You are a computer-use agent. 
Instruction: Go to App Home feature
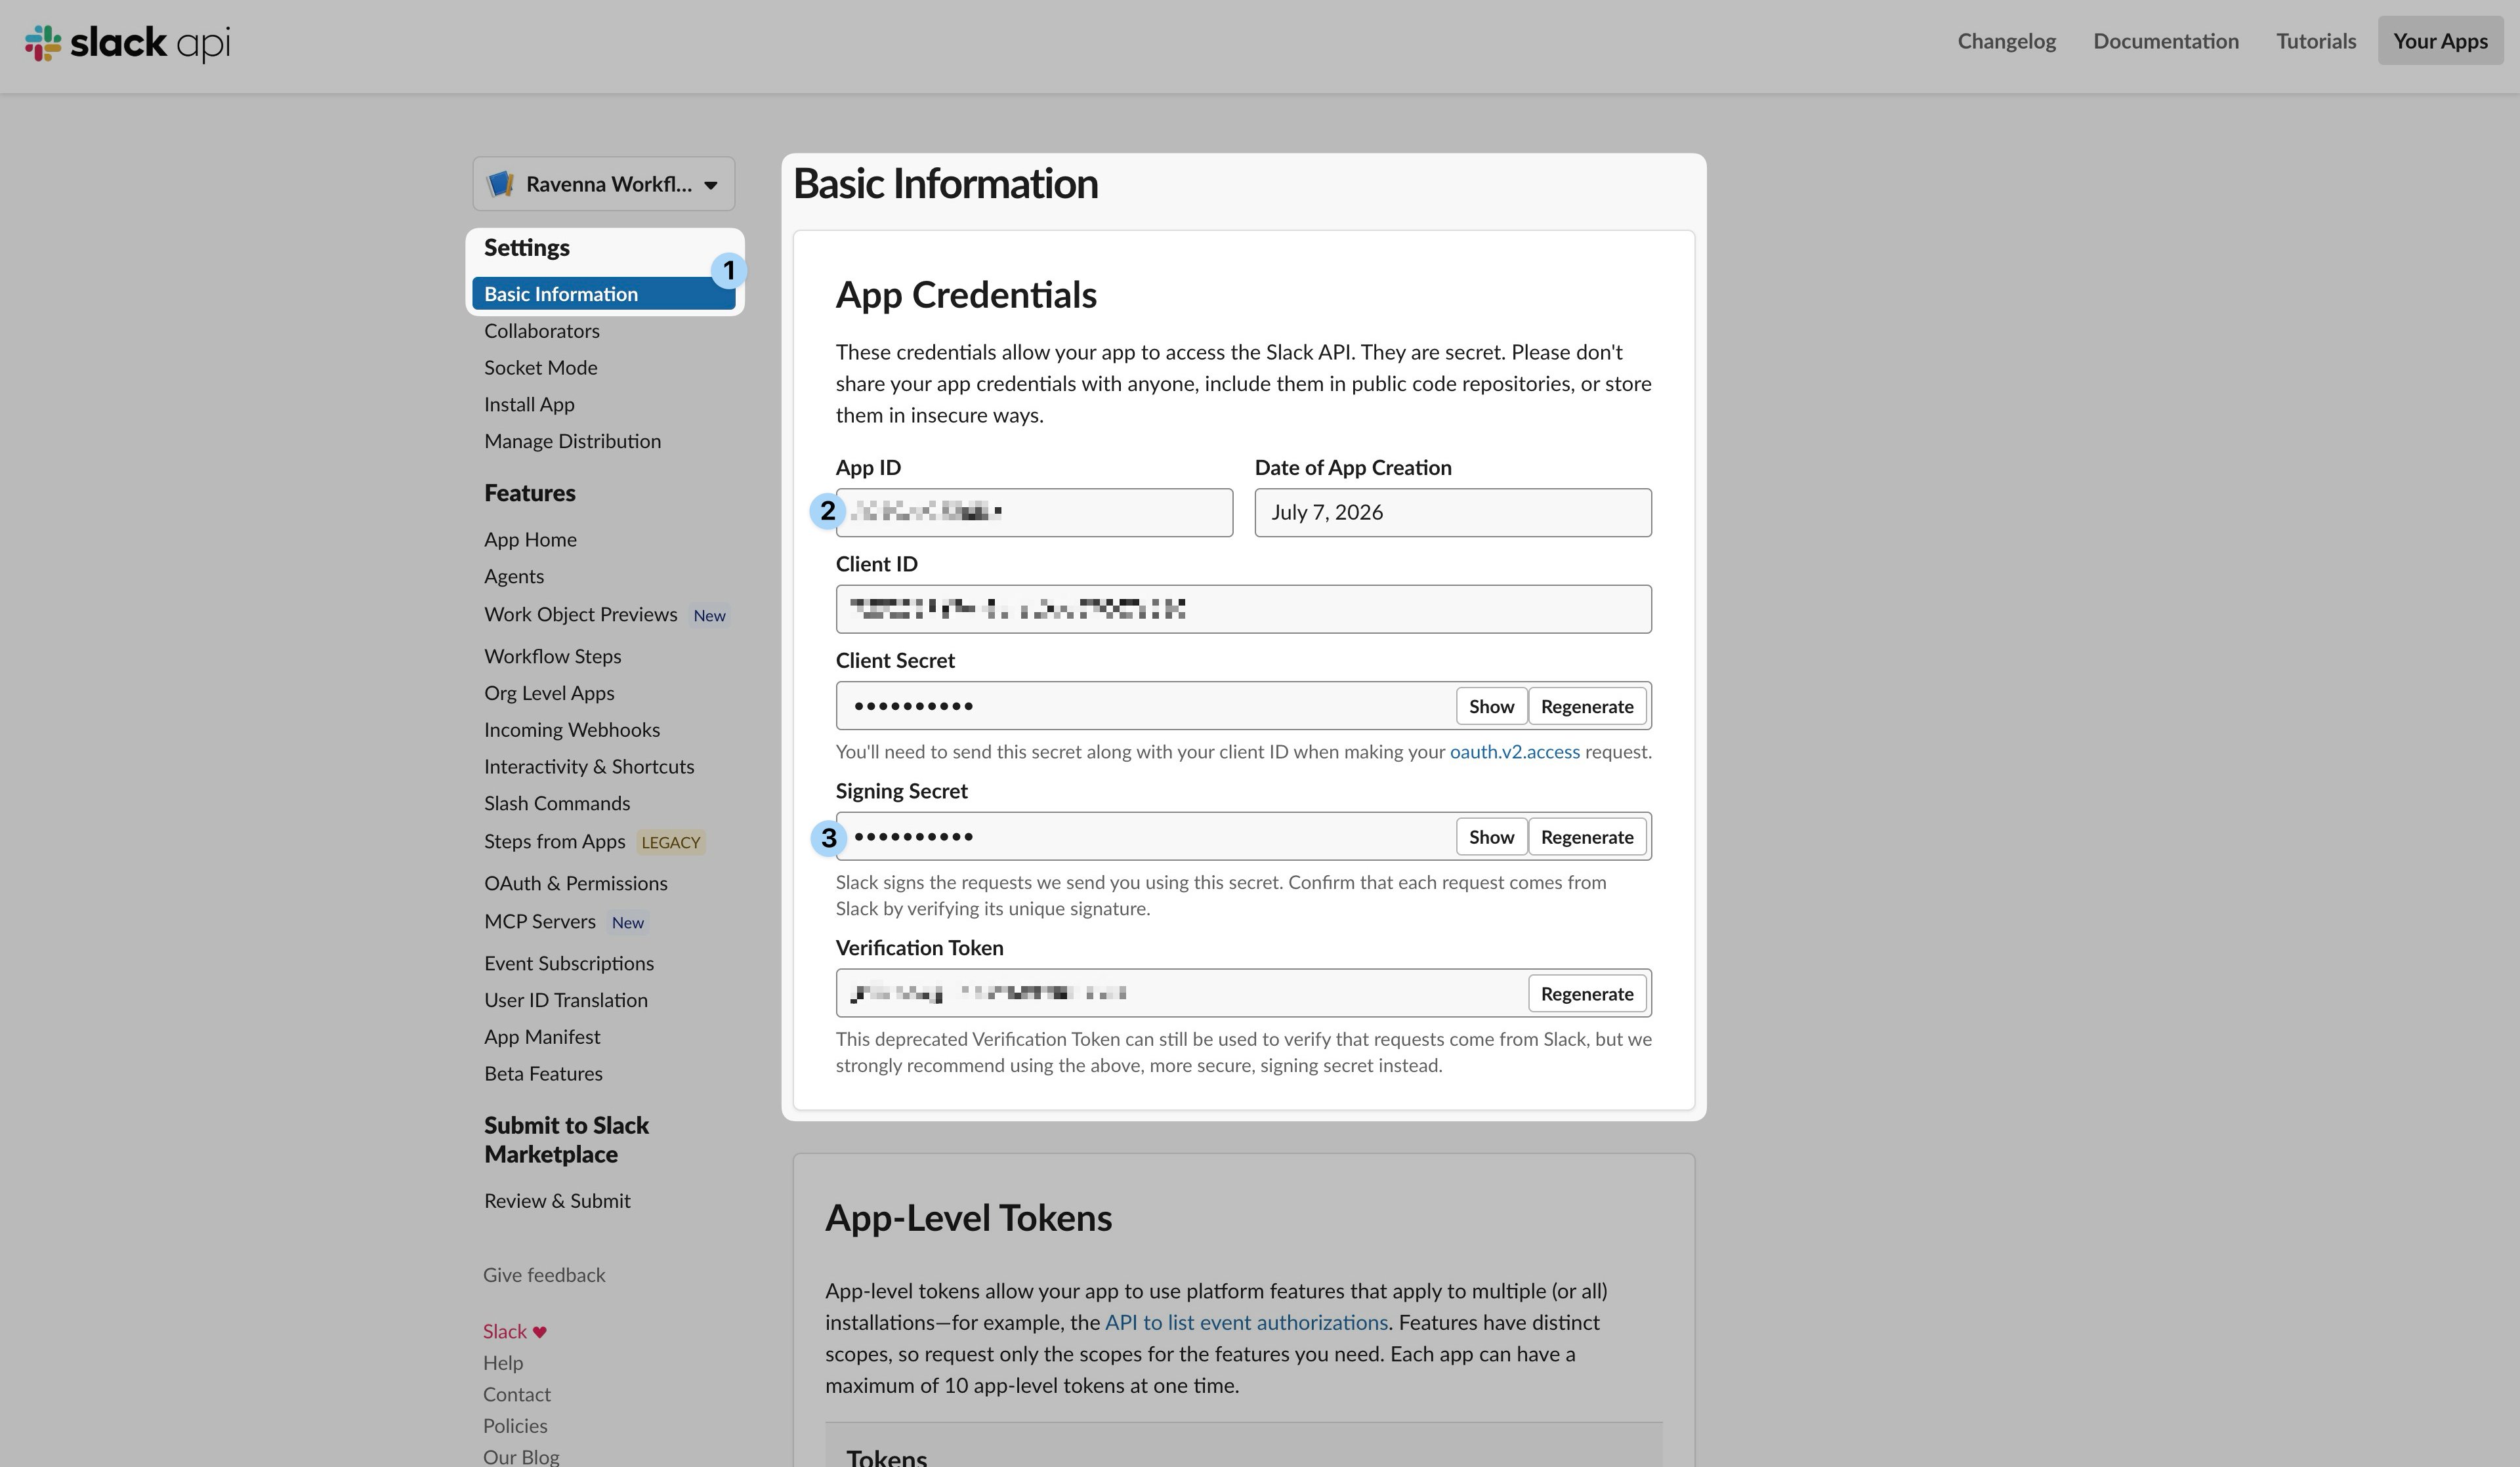[530, 540]
